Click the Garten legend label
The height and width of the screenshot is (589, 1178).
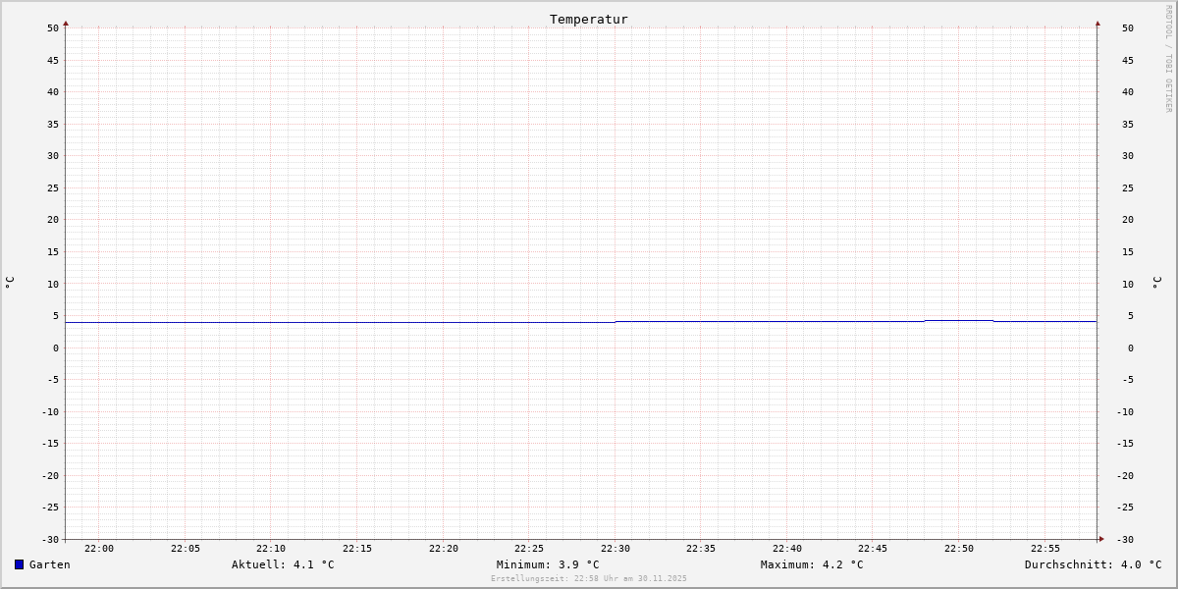point(50,564)
